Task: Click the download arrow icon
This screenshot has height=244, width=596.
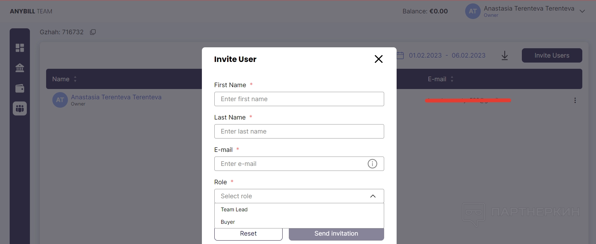Action: [x=505, y=56]
